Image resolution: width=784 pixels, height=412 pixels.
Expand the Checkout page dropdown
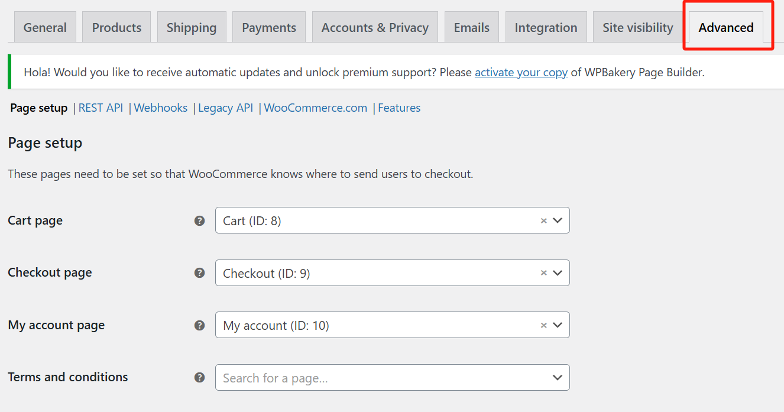557,273
